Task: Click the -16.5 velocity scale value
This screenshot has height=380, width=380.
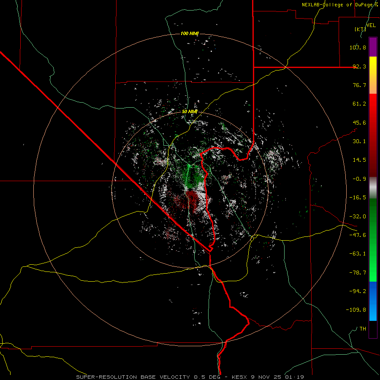Action: point(358,198)
